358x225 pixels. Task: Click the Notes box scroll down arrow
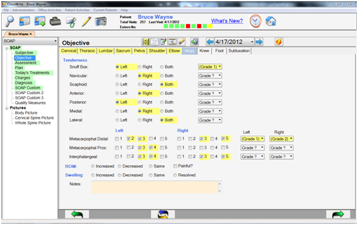pos(220,191)
